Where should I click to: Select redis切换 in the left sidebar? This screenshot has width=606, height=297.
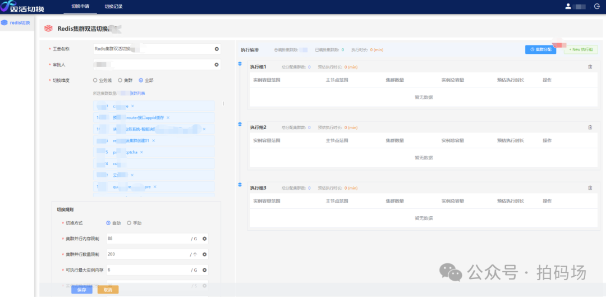16,22
